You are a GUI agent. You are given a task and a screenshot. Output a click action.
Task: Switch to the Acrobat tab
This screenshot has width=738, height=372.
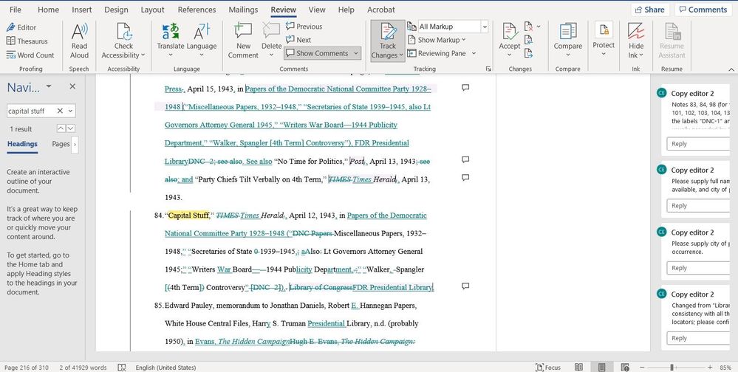coord(381,10)
